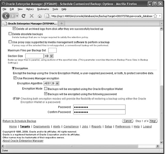This screenshot has width=165, height=154.
Task: Click the browser Back arrow button
Action: [6, 16]
